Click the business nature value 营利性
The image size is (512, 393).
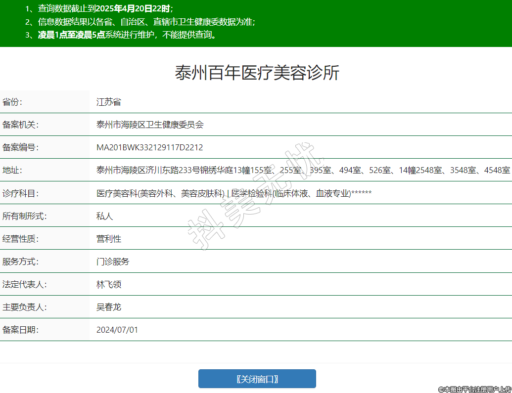click(x=109, y=239)
